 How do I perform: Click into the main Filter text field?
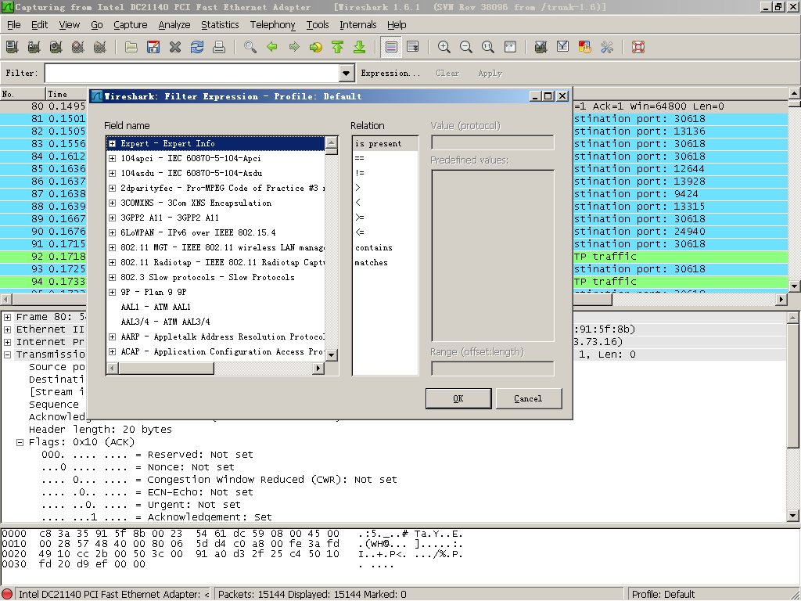coord(192,73)
